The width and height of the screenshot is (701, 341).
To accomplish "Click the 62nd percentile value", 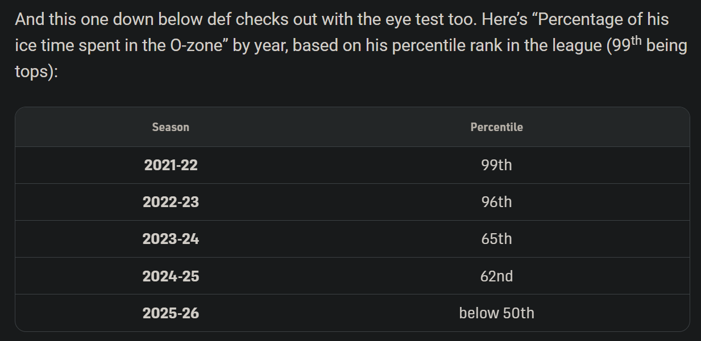I will [496, 276].
